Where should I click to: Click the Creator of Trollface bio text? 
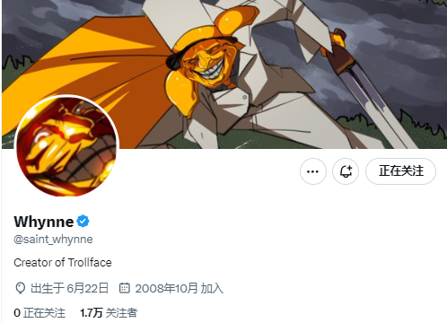click(x=63, y=263)
